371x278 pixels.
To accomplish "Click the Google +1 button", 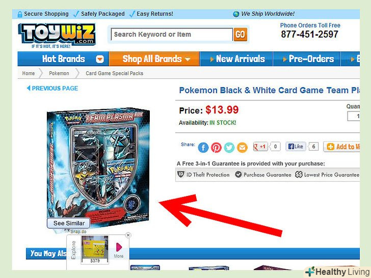I will pyautogui.click(x=260, y=147).
